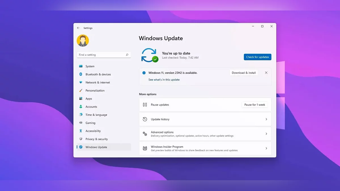Open See what's in this update link
Viewport: 340px width, 191px height.
pyautogui.click(x=164, y=80)
